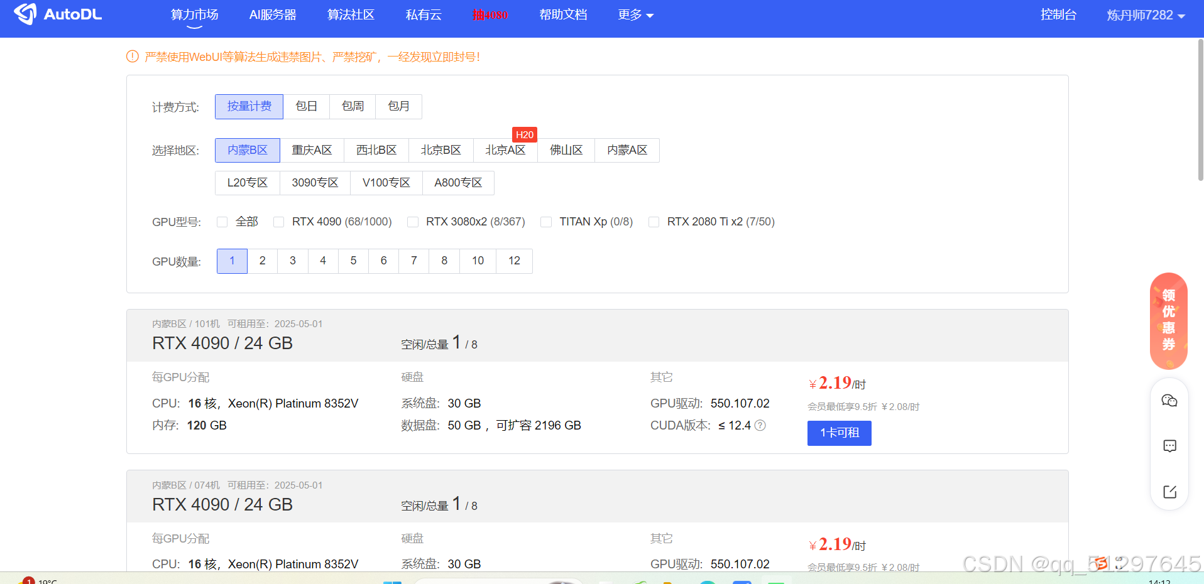Click 内蒙B区 / 074机 machine label
1204x584 pixels.
click(x=186, y=485)
